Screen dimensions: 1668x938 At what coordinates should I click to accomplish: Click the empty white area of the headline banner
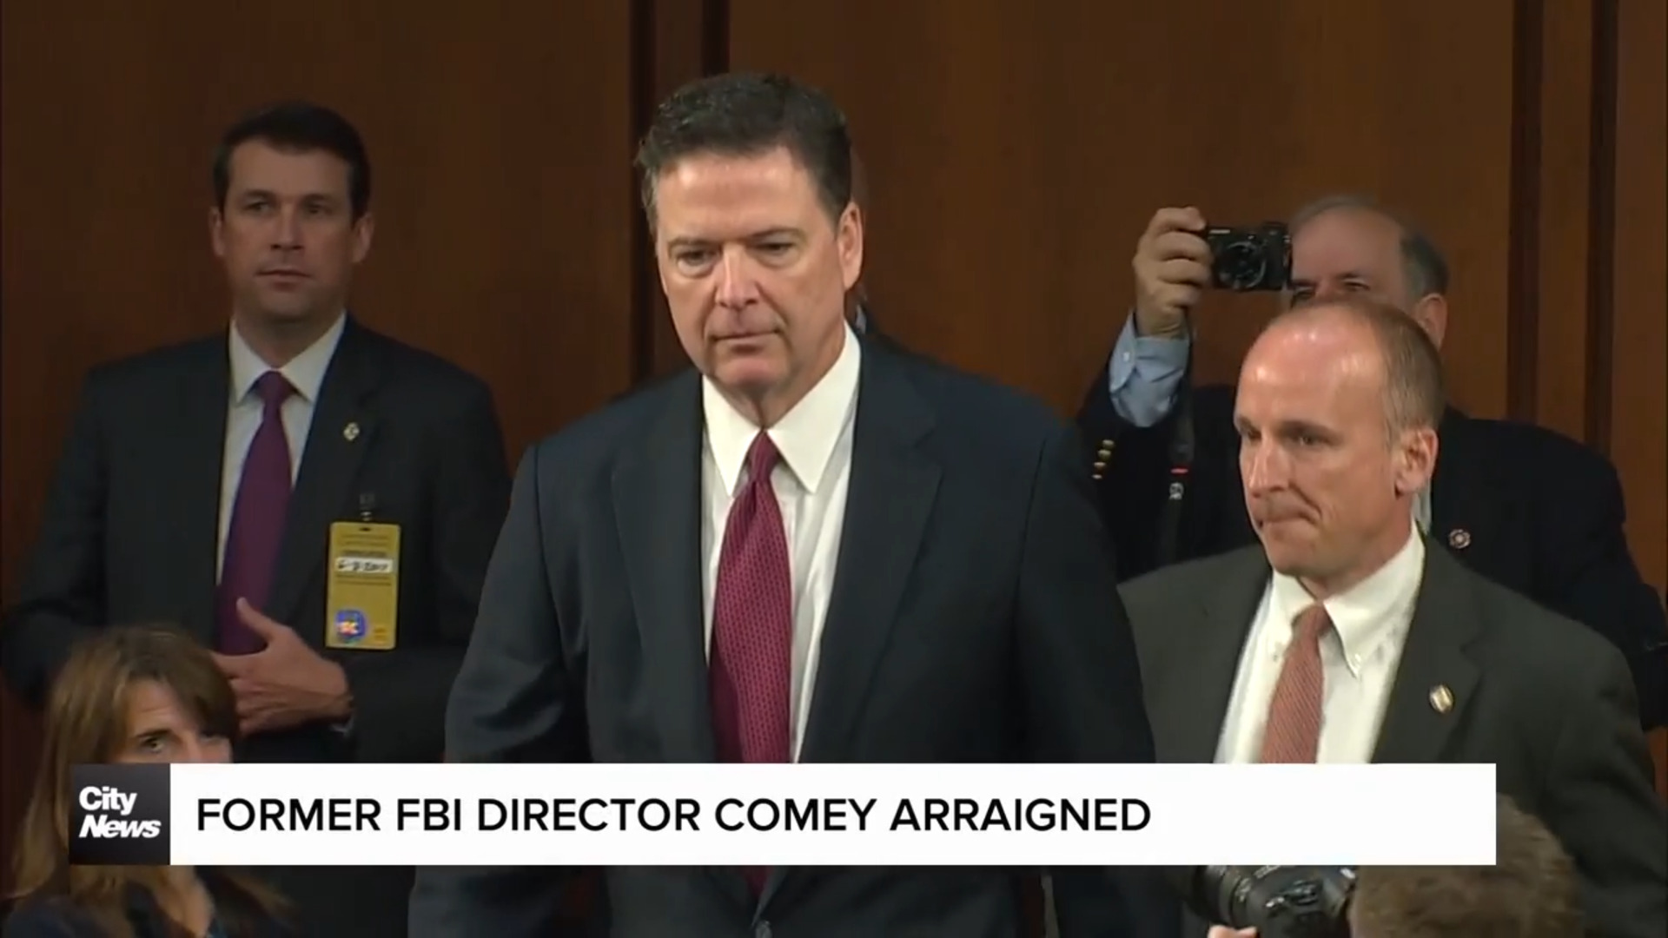(x=1320, y=814)
